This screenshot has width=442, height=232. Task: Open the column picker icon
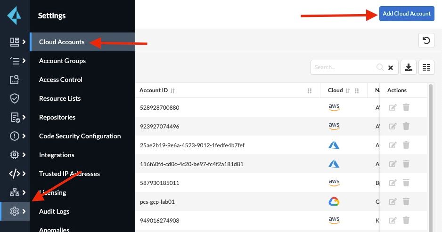426,67
